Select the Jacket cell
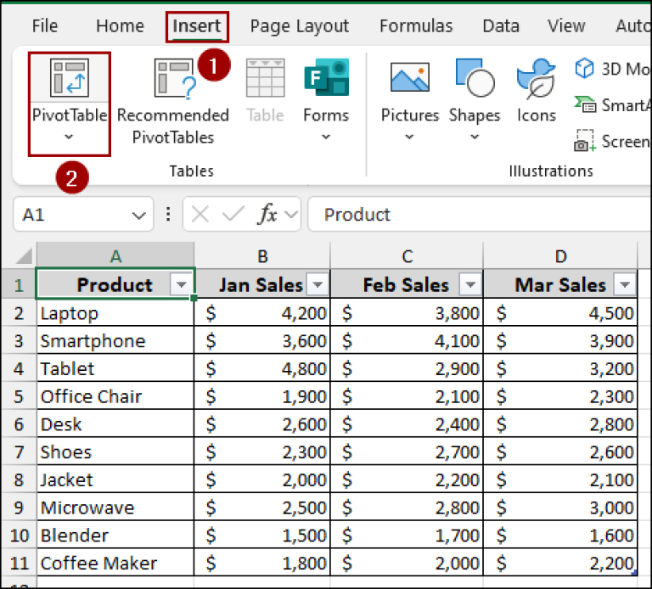This screenshot has width=652, height=589. click(x=115, y=480)
